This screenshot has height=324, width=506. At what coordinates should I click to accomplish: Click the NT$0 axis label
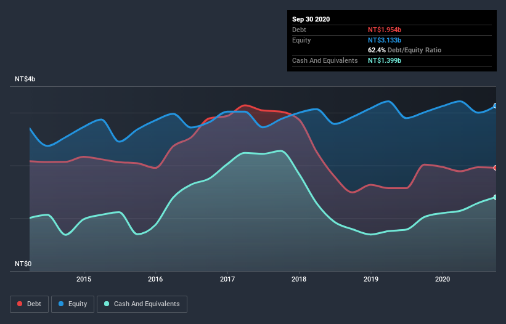[x=23, y=264]
